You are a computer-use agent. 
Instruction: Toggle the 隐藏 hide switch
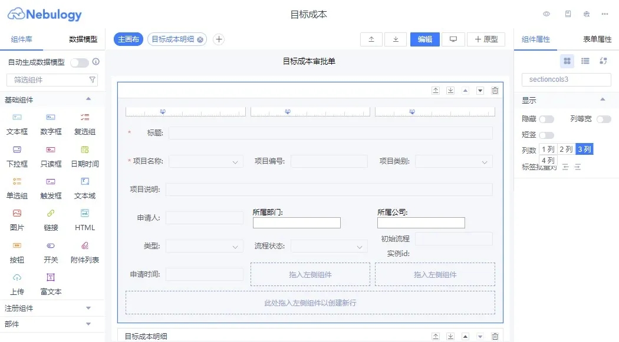(546, 119)
